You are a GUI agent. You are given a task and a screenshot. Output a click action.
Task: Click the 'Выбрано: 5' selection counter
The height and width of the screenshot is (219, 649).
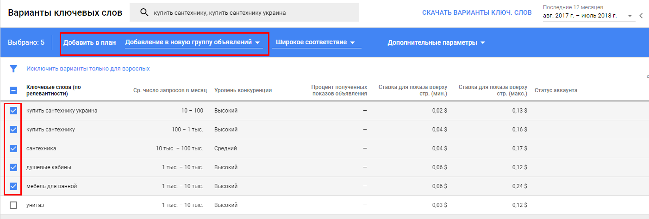(x=26, y=42)
